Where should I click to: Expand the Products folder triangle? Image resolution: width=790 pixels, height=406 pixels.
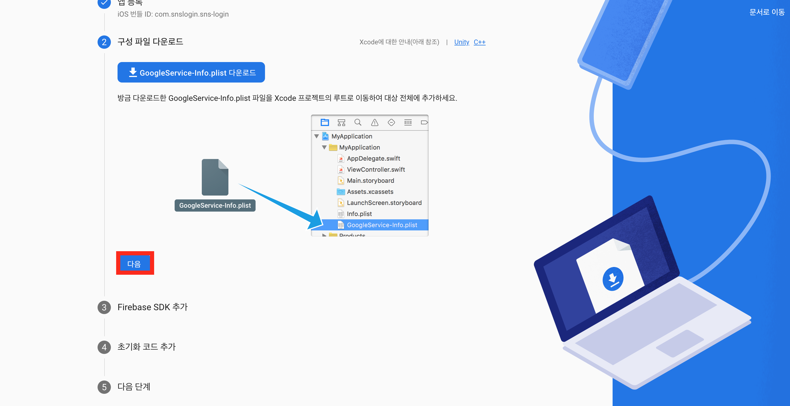tap(324, 235)
